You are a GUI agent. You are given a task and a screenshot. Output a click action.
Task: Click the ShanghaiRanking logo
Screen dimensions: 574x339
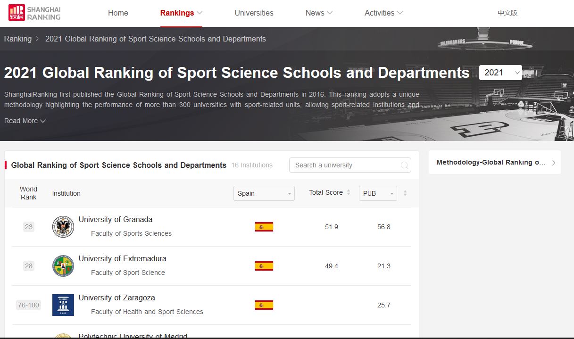coord(34,13)
